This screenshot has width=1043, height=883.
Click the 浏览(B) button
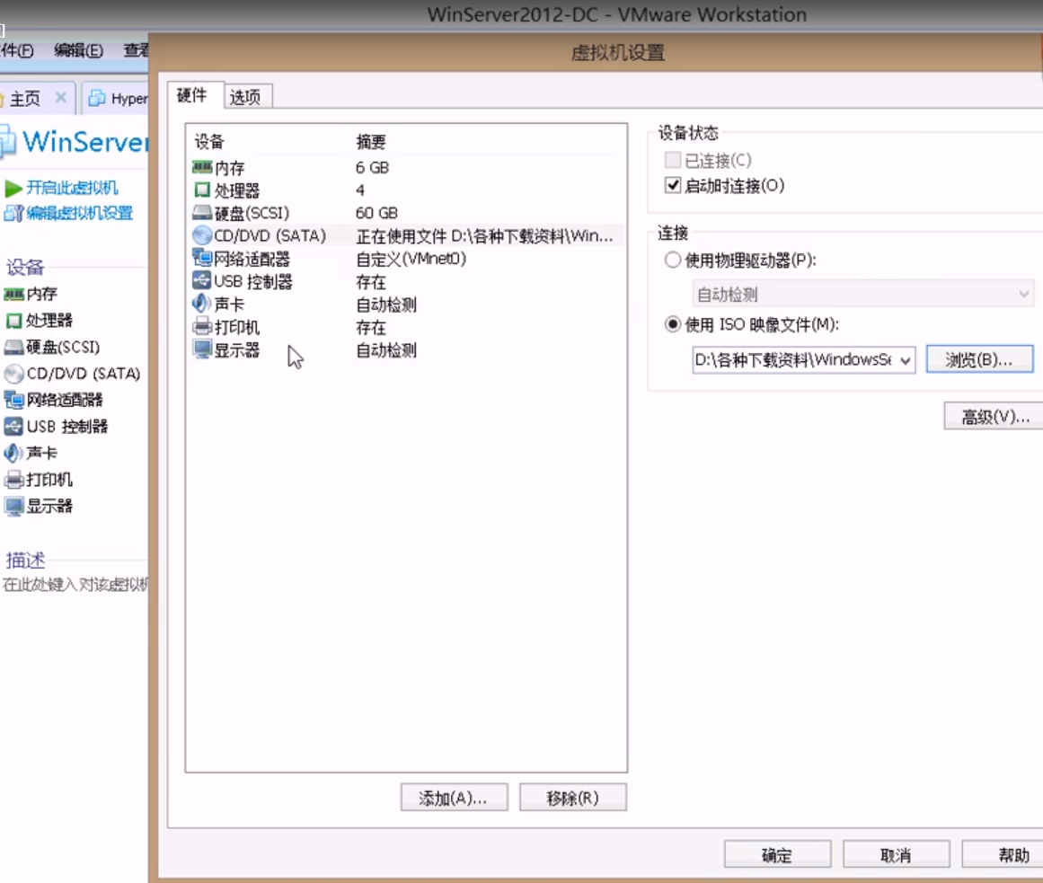980,359
